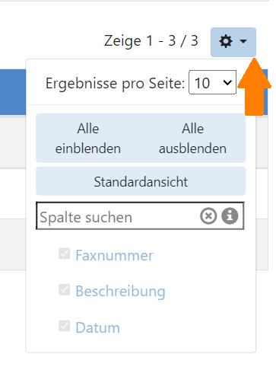
Task: Click the caret beside the gear icon
Action: click(243, 41)
